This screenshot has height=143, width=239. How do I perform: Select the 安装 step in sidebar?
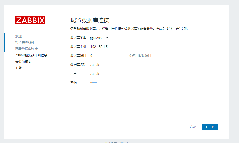point(19,68)
